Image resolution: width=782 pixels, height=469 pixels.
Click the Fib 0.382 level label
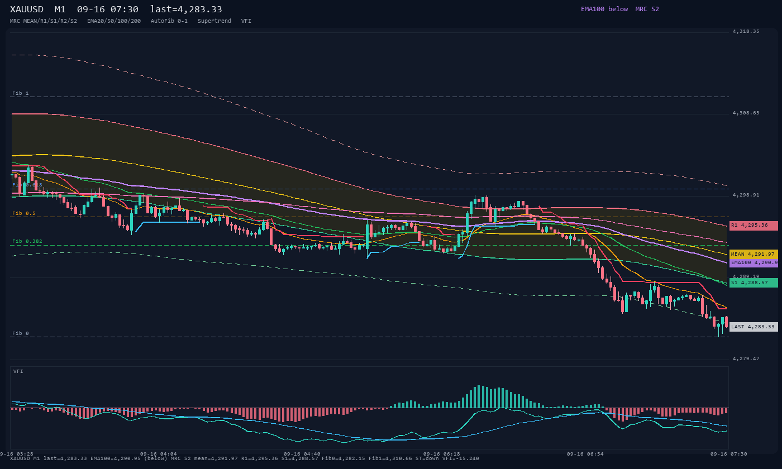27,241
